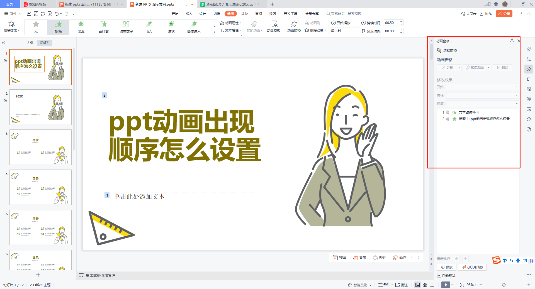This screenshot has width=535, height=289.
Task: Click the redo arrow icon
Action: [66, 14]
